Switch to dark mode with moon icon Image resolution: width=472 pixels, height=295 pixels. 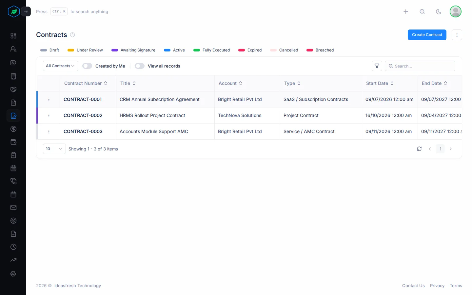(x=439, y=11)
